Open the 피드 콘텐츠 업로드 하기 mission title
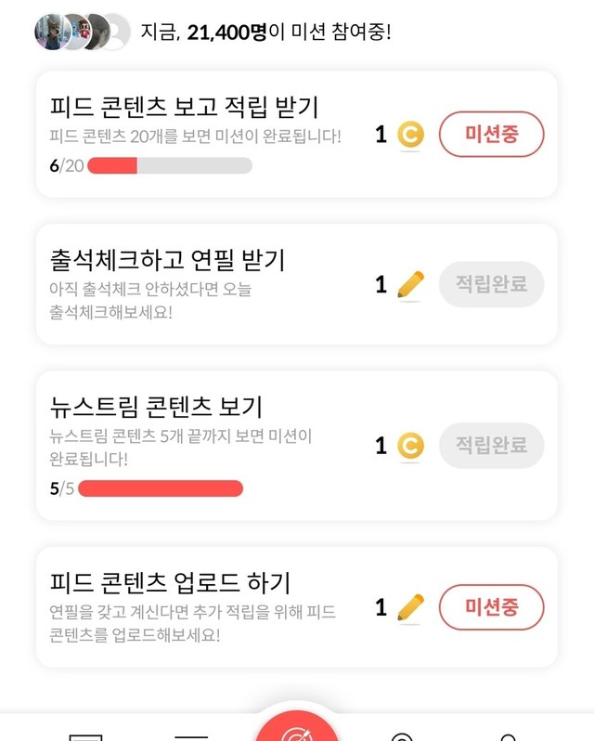Viewport: 594px width, 741px height. point(170,582)
